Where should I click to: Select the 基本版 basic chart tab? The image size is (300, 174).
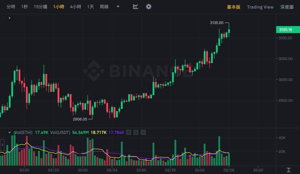point(233,7)
